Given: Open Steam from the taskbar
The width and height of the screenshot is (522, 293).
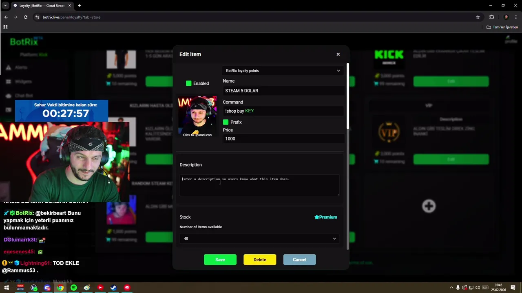Looking at the screenshot, I should pyautogui.click(x=113, y=288).
